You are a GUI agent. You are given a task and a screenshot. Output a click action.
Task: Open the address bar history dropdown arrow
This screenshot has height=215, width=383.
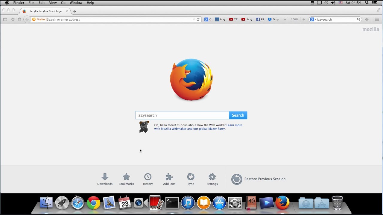pos(194,19)
